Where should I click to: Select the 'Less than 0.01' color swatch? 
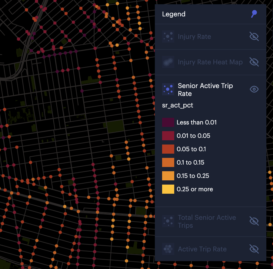(x=168, y=122)
